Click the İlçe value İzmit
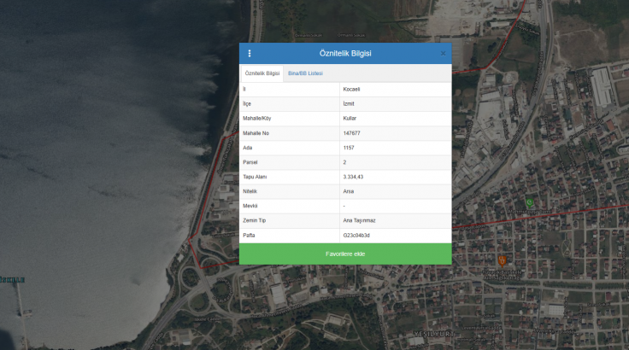This screenshot has height=350, width=629. (x=348, y=103)
